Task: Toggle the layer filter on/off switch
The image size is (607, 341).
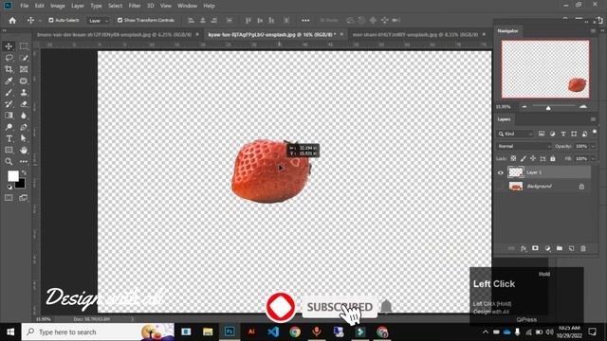Action: (x=595, y=133)
